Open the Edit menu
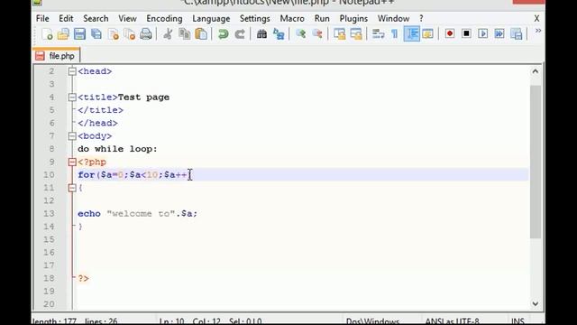 [66, 18]
